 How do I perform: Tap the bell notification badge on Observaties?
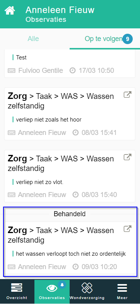(62, 284)
